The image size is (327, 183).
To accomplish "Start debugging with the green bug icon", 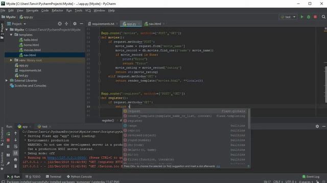I will tap(309, 17).
